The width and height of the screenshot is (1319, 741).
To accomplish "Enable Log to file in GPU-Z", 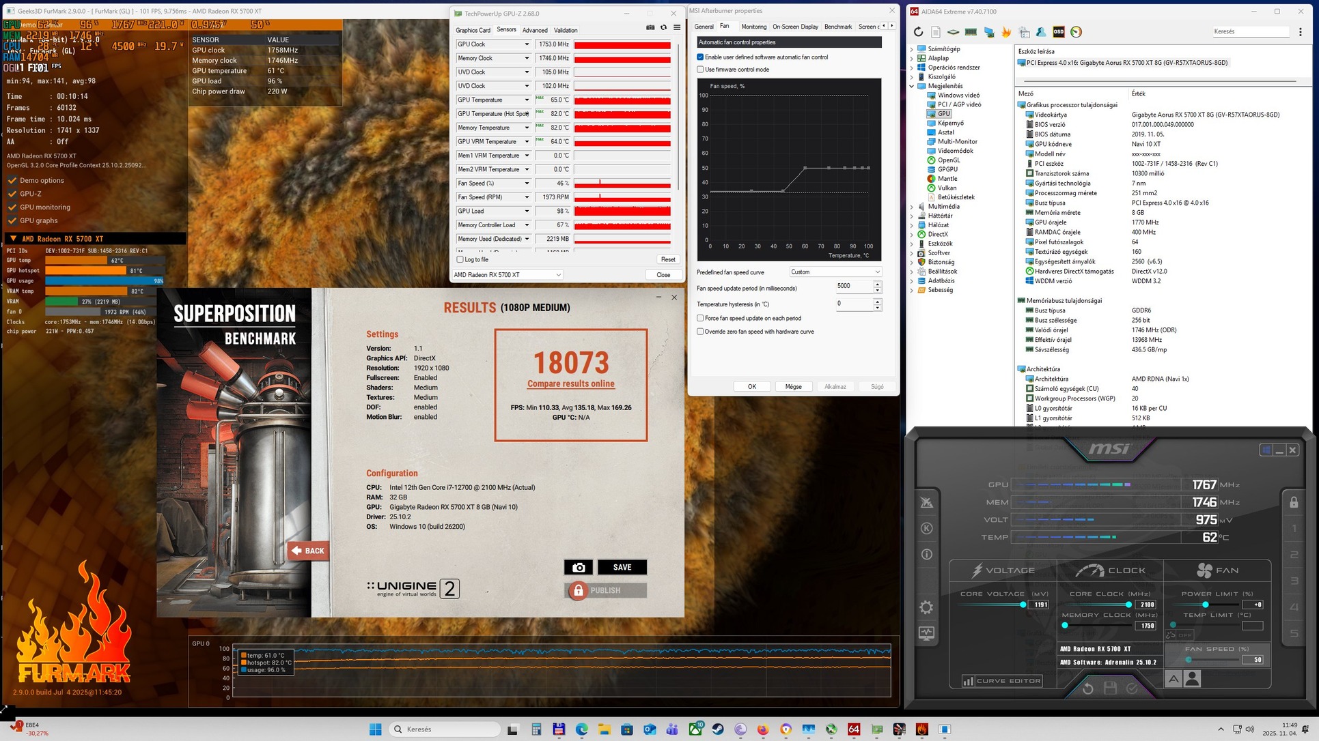I will [x=460, y=259].
